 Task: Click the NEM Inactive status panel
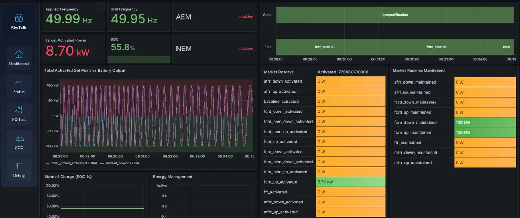(x=214, y=48)
